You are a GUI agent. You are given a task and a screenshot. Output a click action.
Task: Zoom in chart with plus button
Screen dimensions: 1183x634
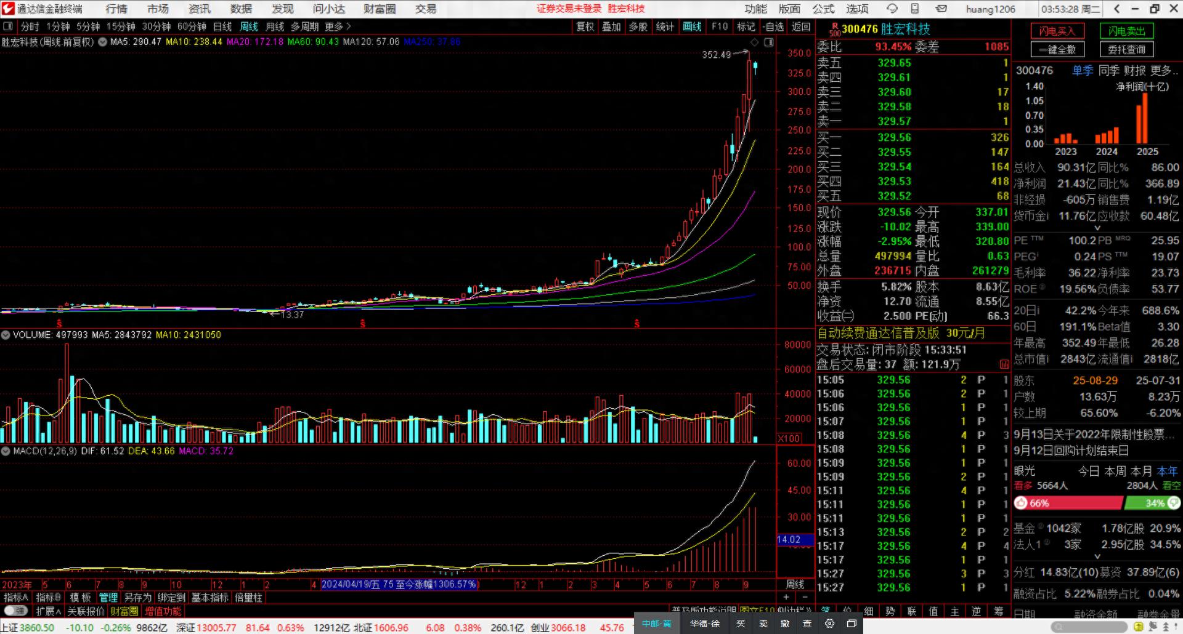(x=786, y=597)
